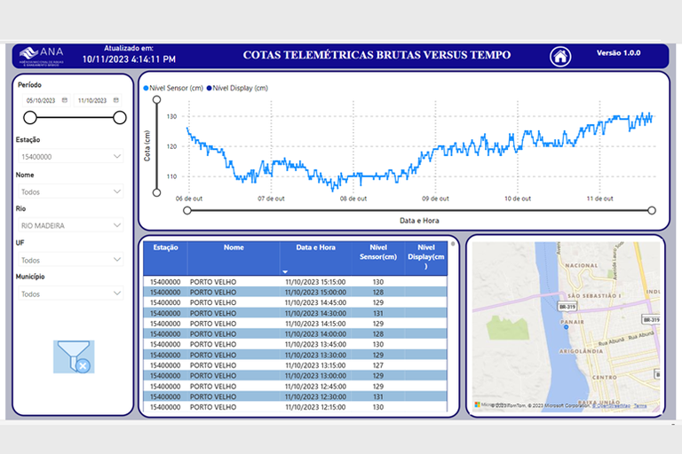Click the sort arrow under Data e Hora
Image resolution: width=682 pixels, height=454 pixels.
285,271
